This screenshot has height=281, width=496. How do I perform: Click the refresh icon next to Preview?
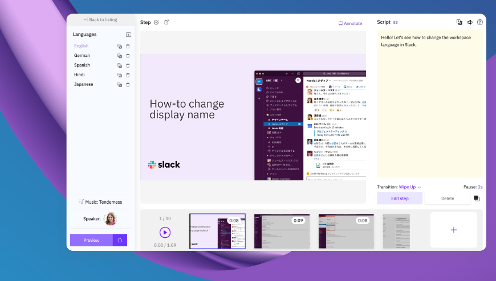(120, 240)
